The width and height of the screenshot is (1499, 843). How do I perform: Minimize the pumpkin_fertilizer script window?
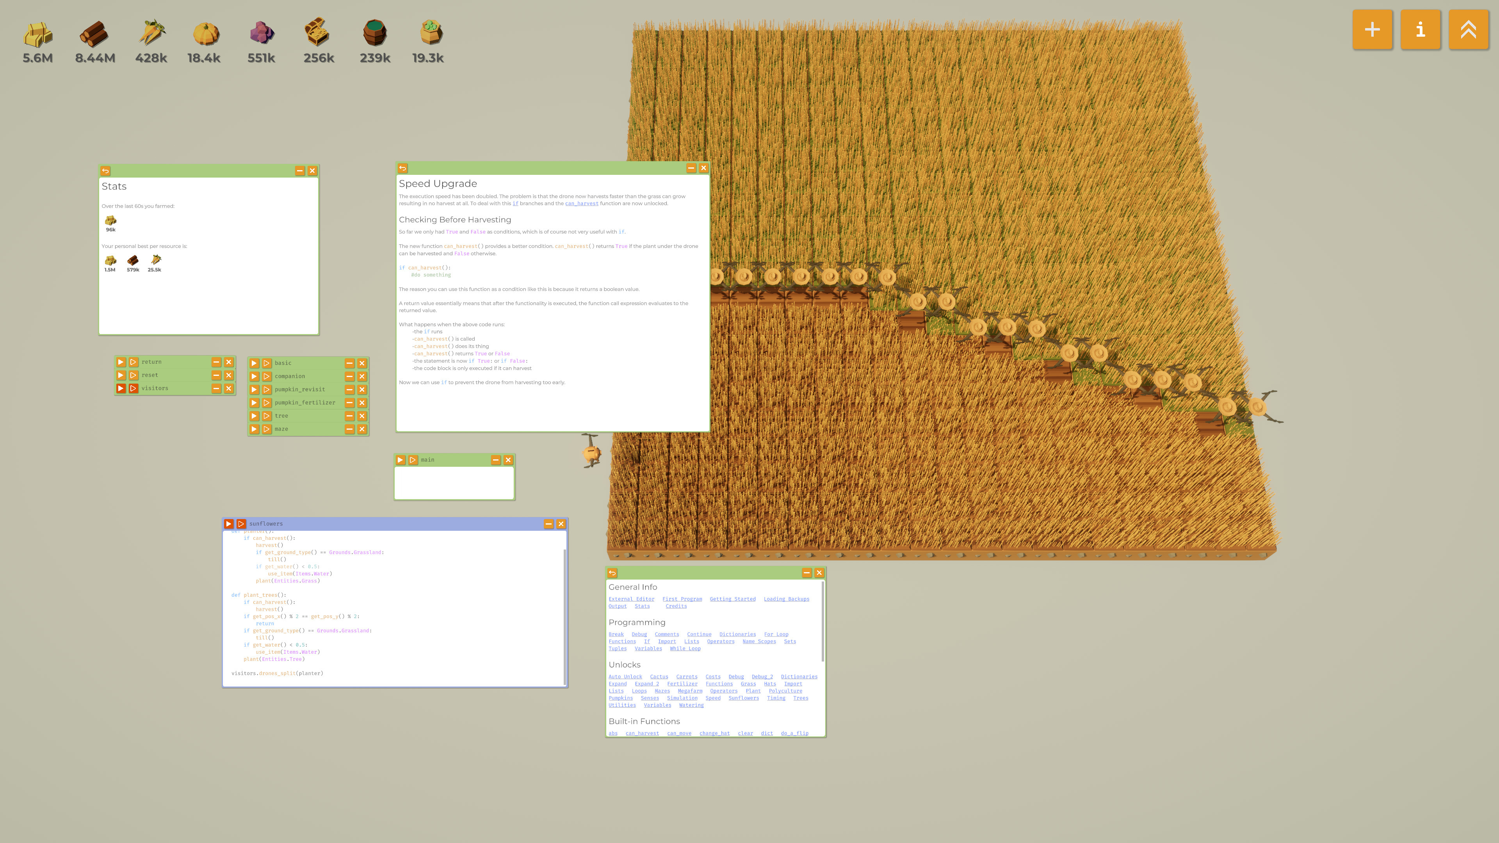point(349,403)
